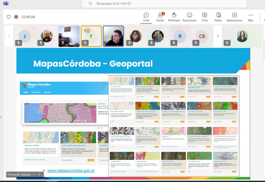Select participant tile with initial R
Viewport: 265px width, 182px height.
pos(180,36)
